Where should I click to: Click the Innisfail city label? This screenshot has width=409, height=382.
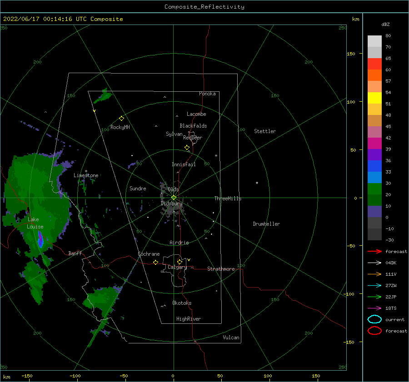184,164
